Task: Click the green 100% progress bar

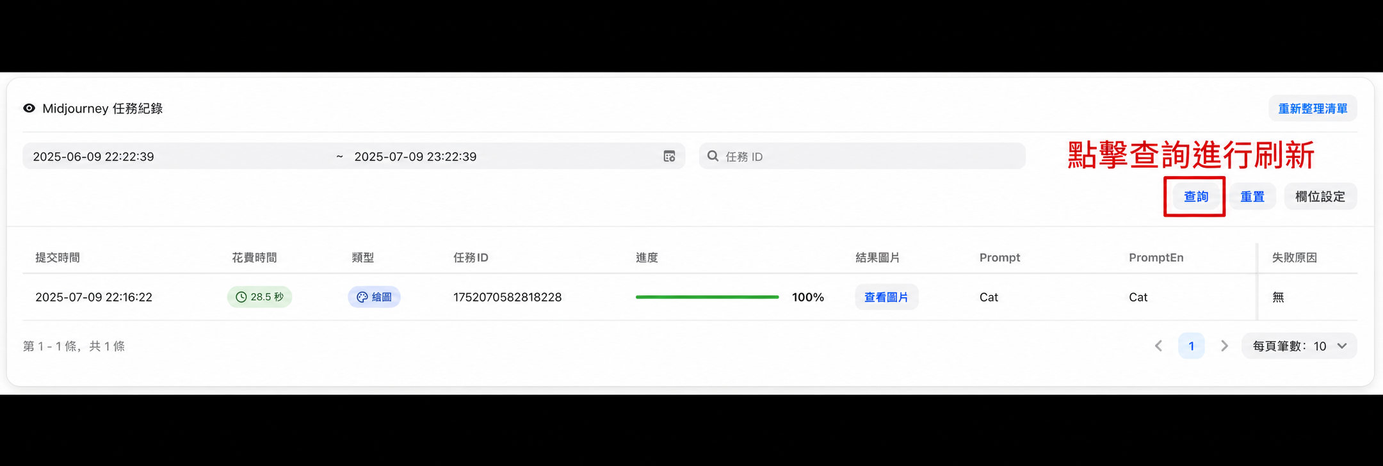Action: [x=707, y=297]
